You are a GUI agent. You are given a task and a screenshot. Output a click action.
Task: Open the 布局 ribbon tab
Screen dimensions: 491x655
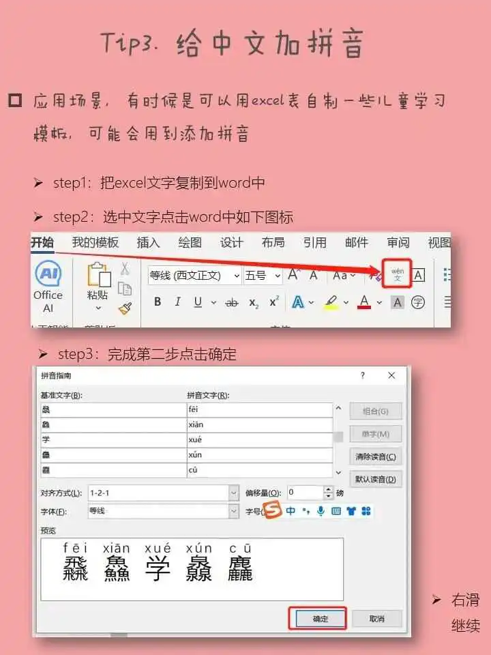click(x=273, y=242)
